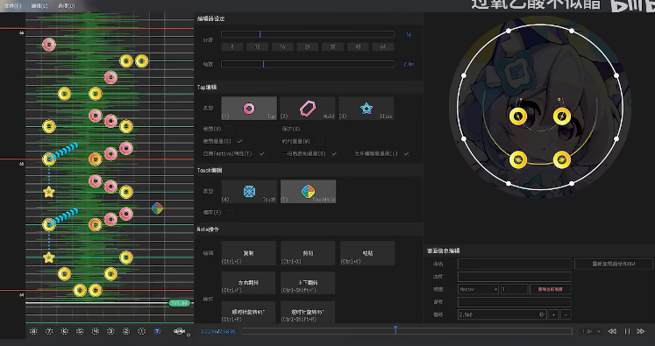Set the beat divider to 8
655x346 pixels.
pos(232,46)
